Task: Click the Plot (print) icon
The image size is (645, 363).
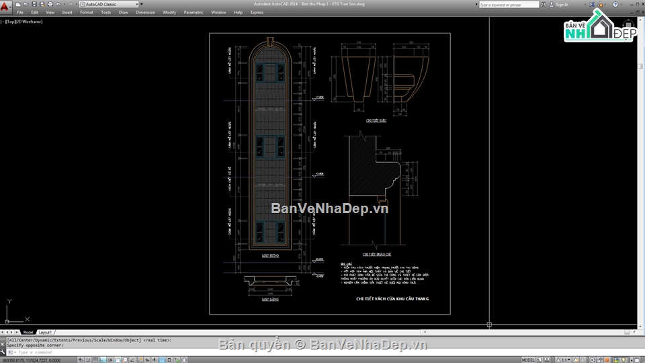Action: click(x=50, y=4)
